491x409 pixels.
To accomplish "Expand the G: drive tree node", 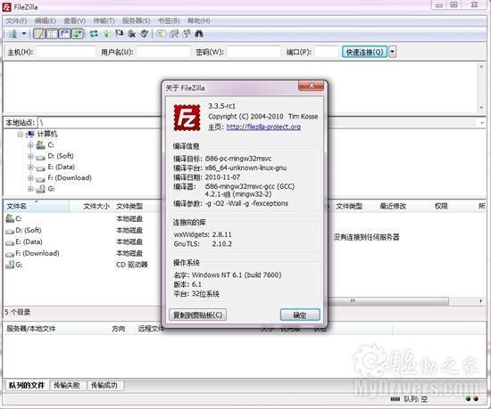I will click(x=30, y=189).
